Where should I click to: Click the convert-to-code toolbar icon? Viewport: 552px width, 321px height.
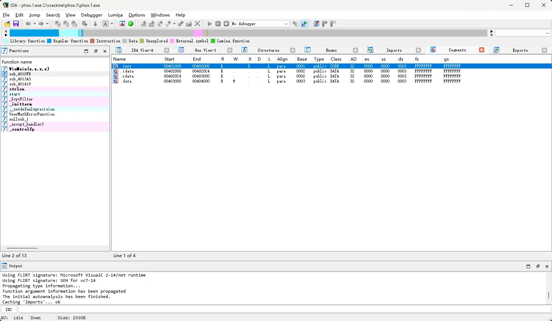click(x=143, y=24)
